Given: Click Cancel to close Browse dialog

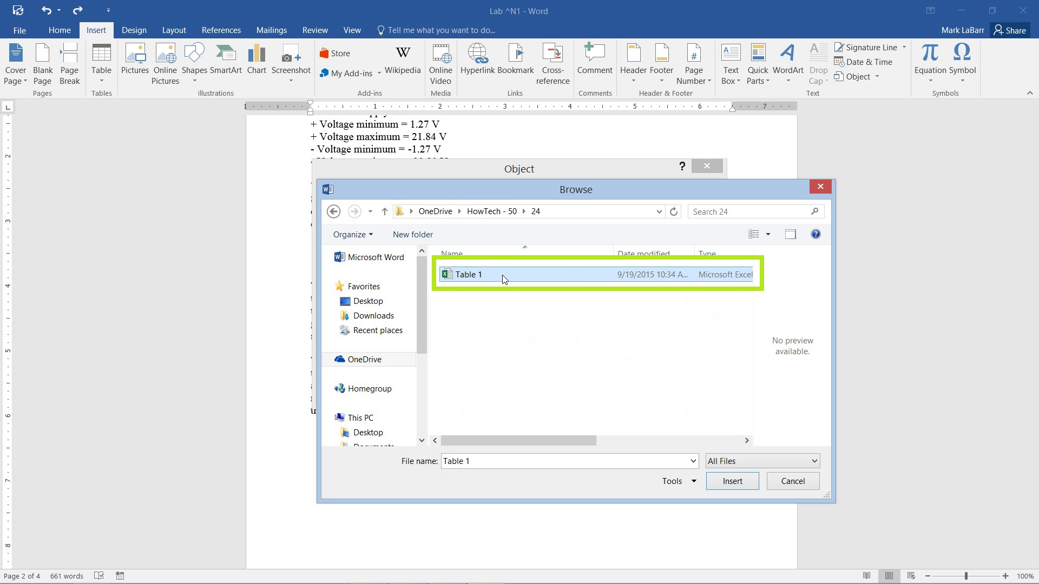Looking at the screenshot, I should pyautogui.click(x=793, y=481).
